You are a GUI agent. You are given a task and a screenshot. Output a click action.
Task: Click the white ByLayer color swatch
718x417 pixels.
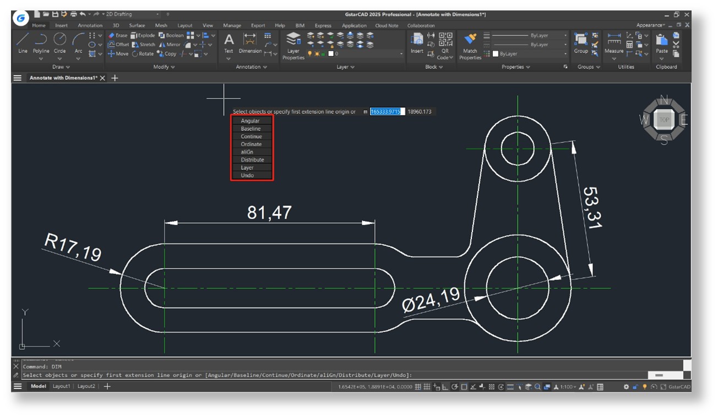tap(496, 54)
